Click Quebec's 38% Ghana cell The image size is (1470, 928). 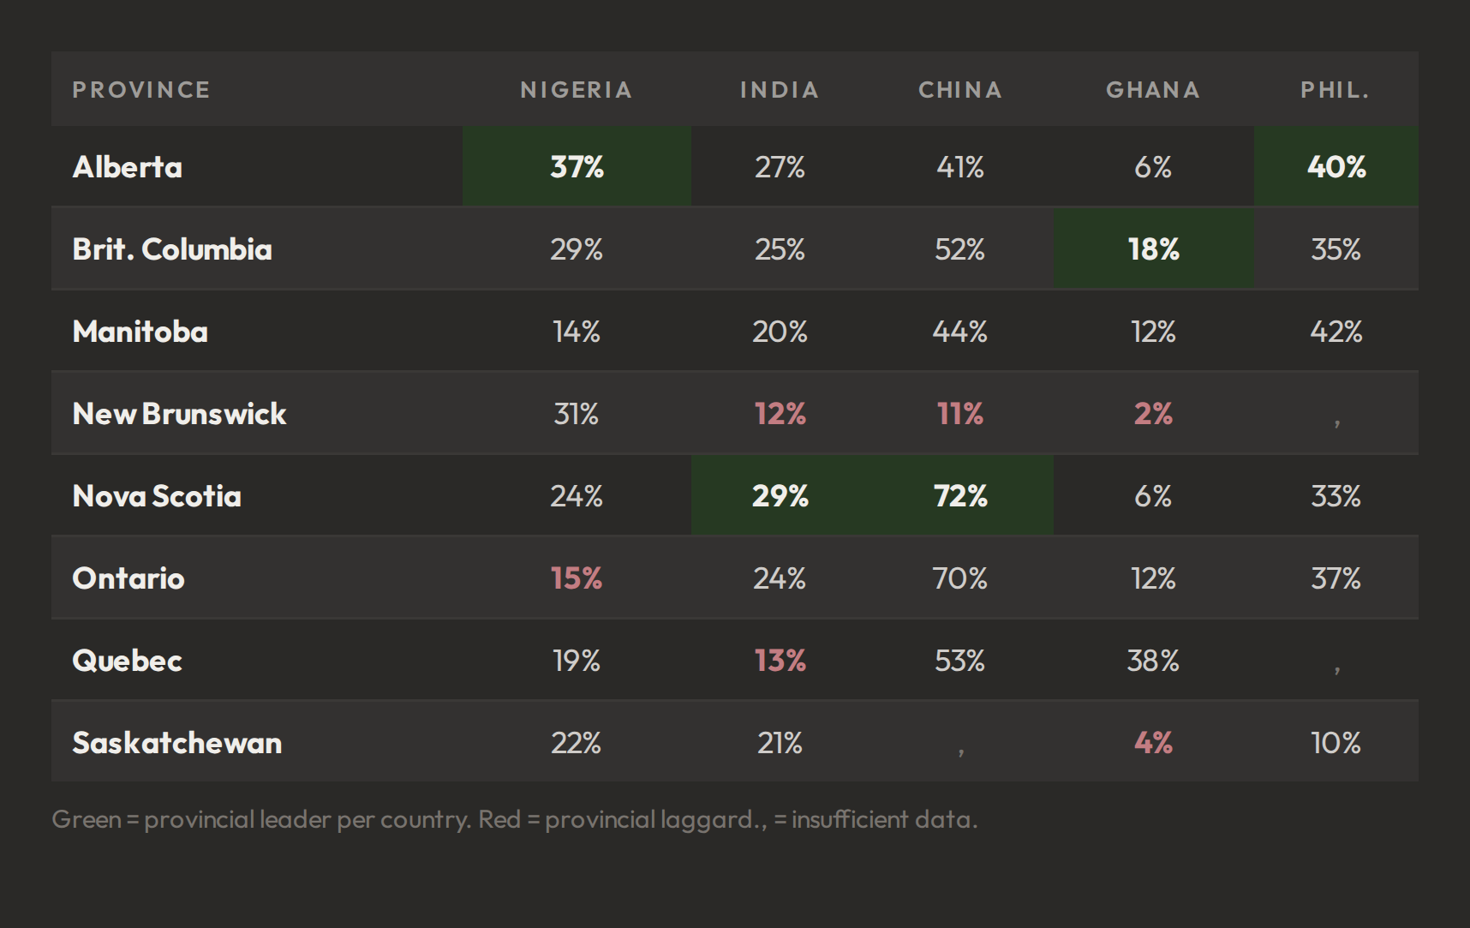pyautogui.click(x=1153, y=660)
